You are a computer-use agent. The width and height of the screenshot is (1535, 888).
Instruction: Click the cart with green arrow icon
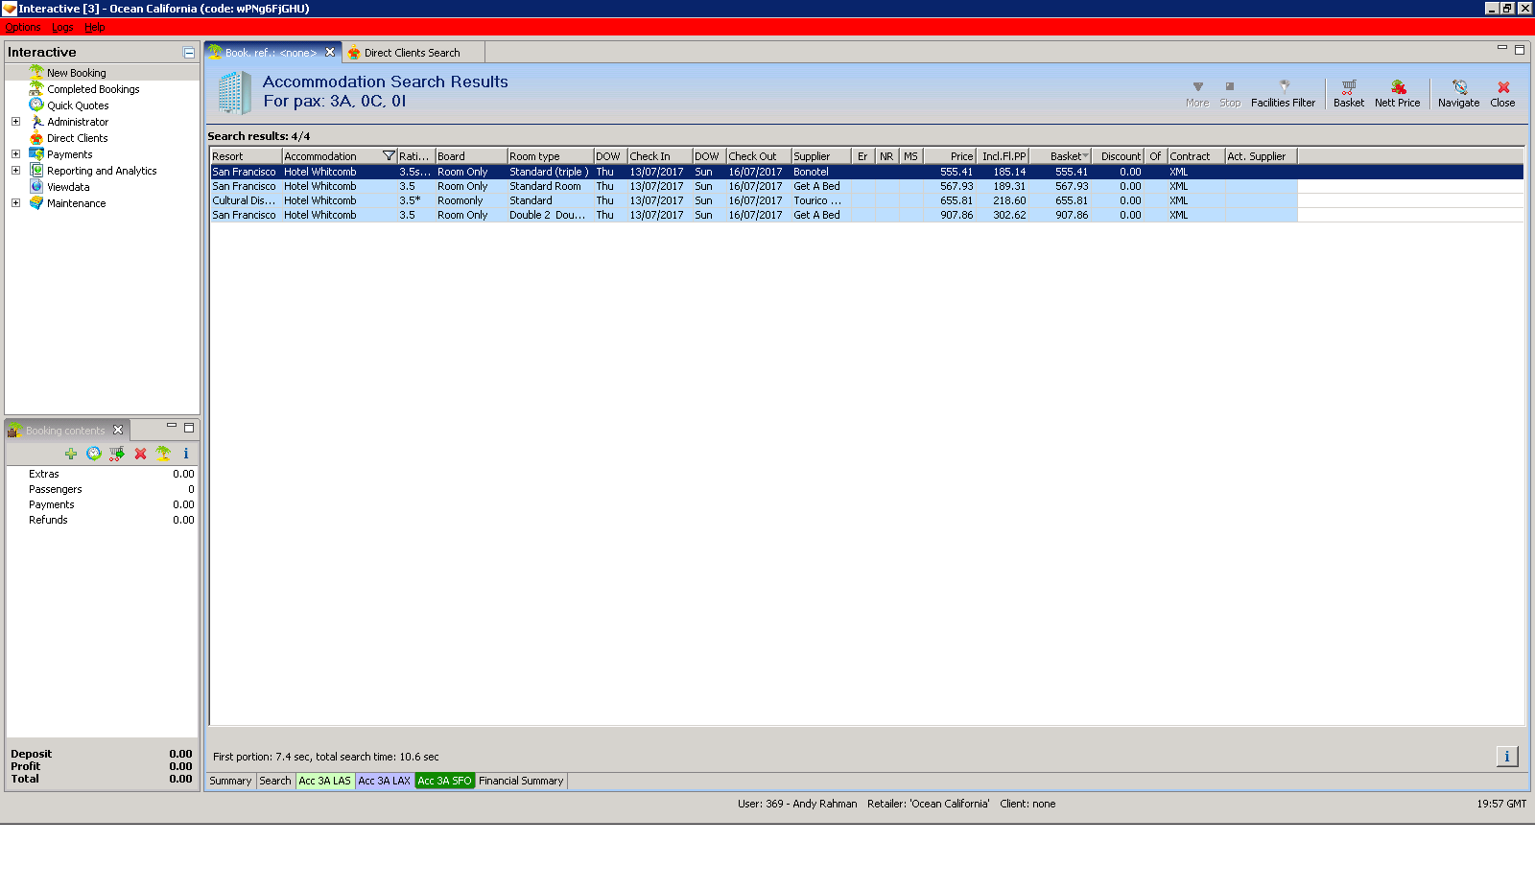click(117, 454)
